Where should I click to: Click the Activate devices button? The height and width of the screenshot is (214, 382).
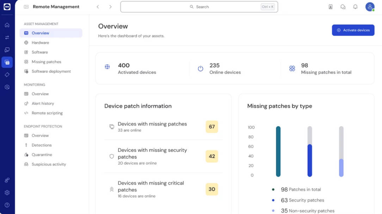(x=353, y=30)
